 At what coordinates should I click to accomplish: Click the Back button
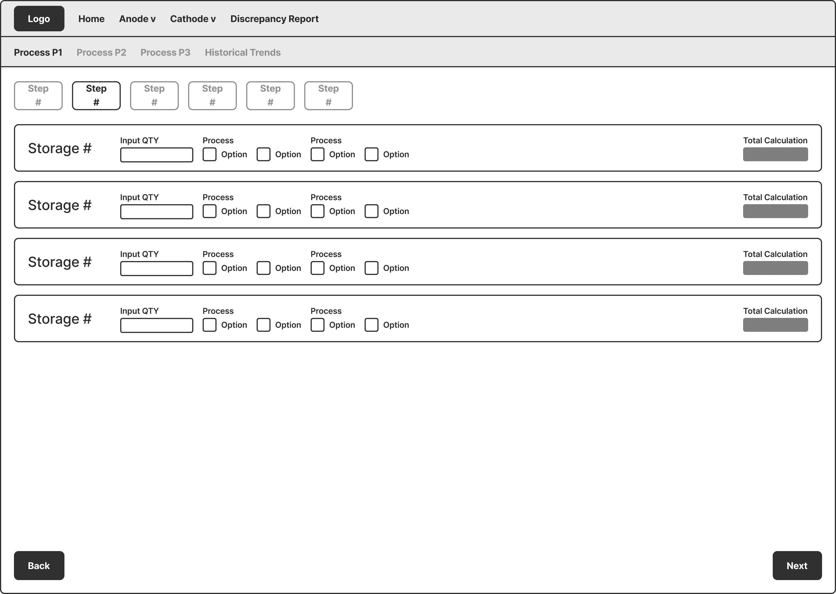point(39,566)
